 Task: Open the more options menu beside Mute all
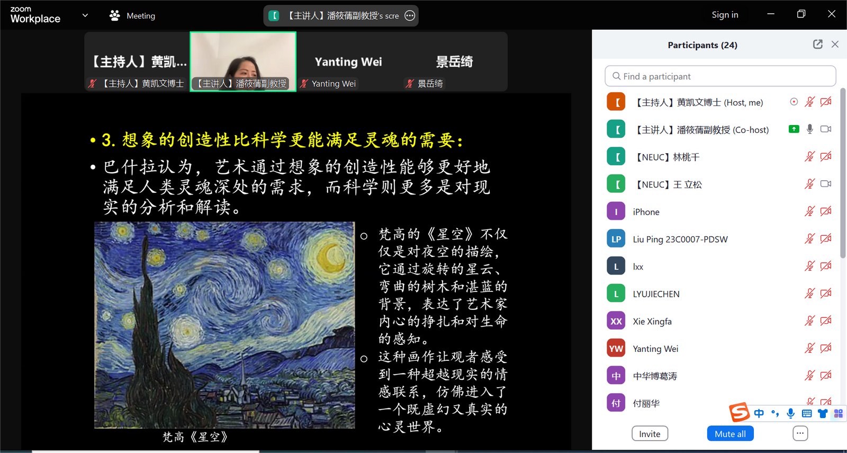800,433
